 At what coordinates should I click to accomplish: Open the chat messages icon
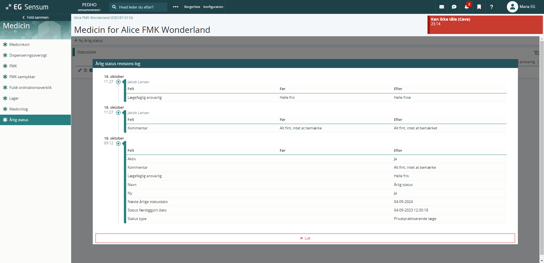(x=454, y=7)
